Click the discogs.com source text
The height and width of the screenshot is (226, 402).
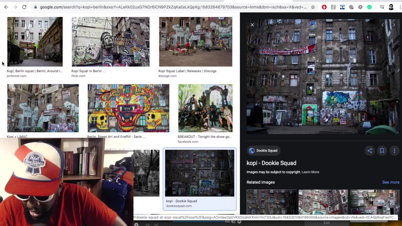[x=167, y=76]
